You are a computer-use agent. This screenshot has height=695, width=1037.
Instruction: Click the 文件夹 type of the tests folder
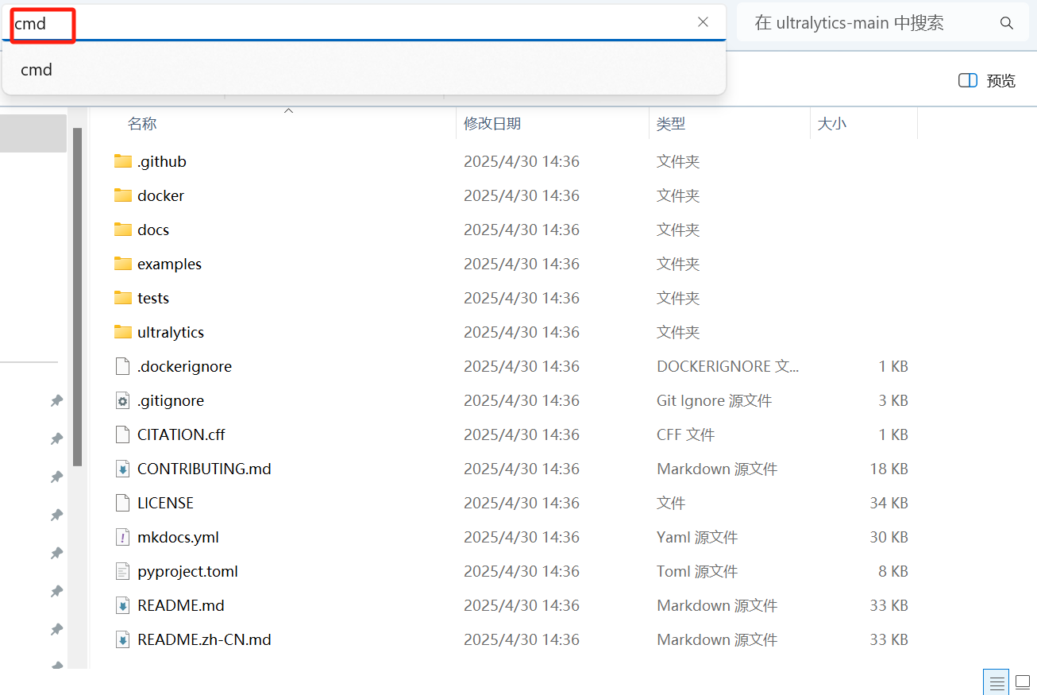[678, 298]
